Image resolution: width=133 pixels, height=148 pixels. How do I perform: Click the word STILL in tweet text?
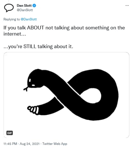tap(30, 46)
